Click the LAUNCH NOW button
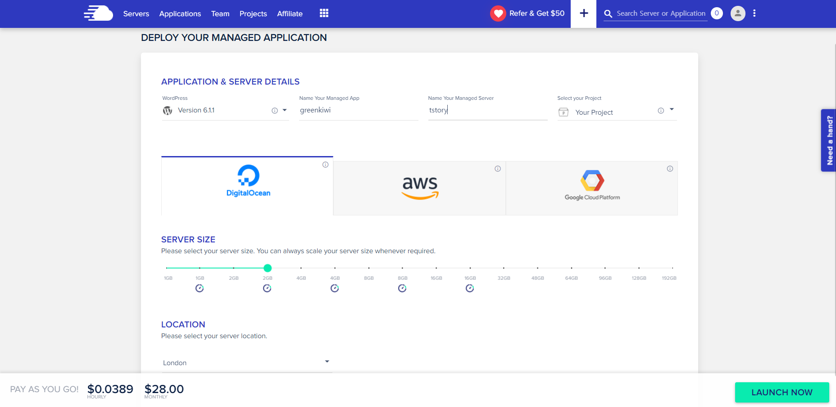This screenshot has height=407, width=836. [x=782, y=392]
